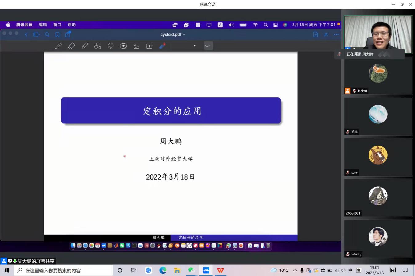This screenshot has height=276, width=415.
Task: Select the Pen tool in annotation toolbar
Action: point(58,46)
